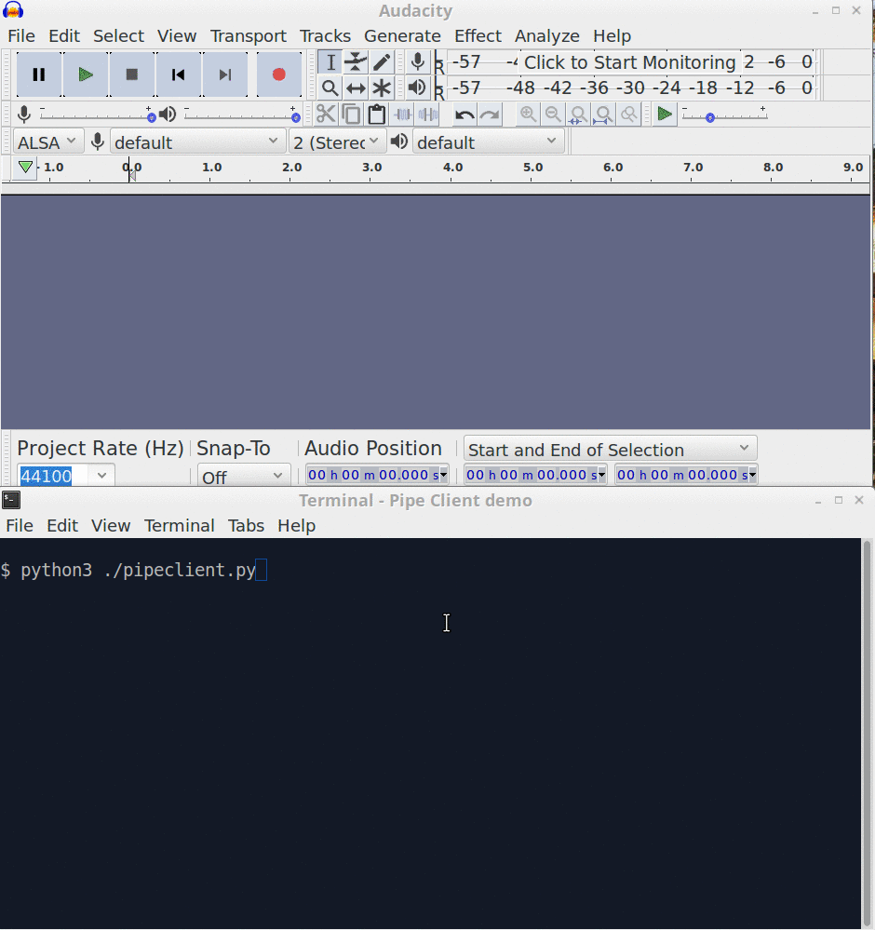This screenshot has width=875, height=930.
Task: Open the Snap-To Off dropdown
Action: tap(243, 477)
